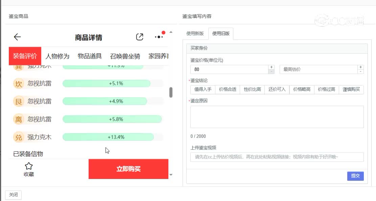Click plus stepper on 最高估价 field
The height and width of the screenshot is (201, 376).
(360, 67)
